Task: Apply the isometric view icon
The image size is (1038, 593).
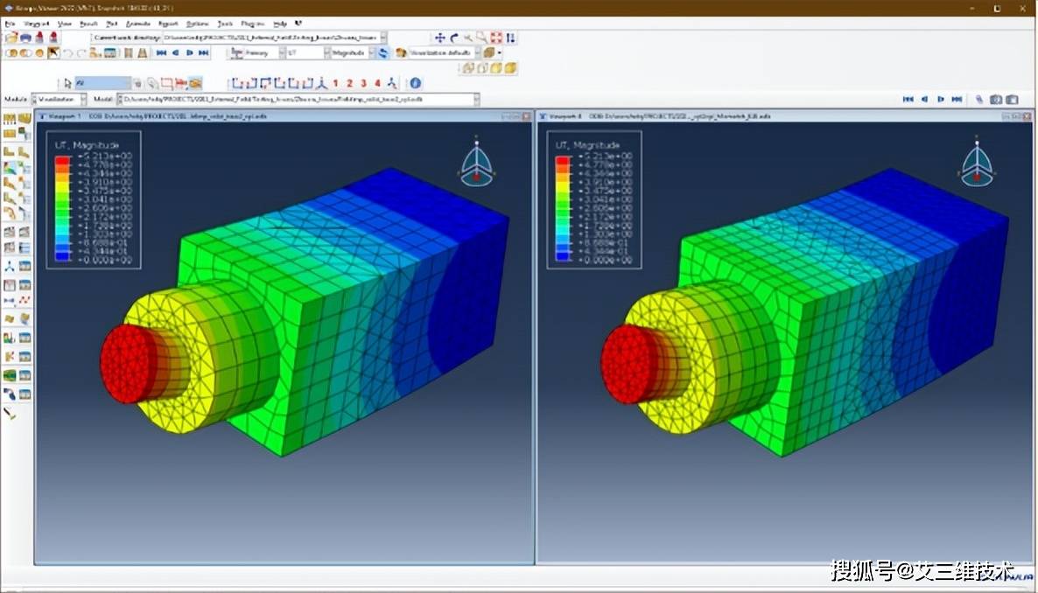Action: coord(322,83)
